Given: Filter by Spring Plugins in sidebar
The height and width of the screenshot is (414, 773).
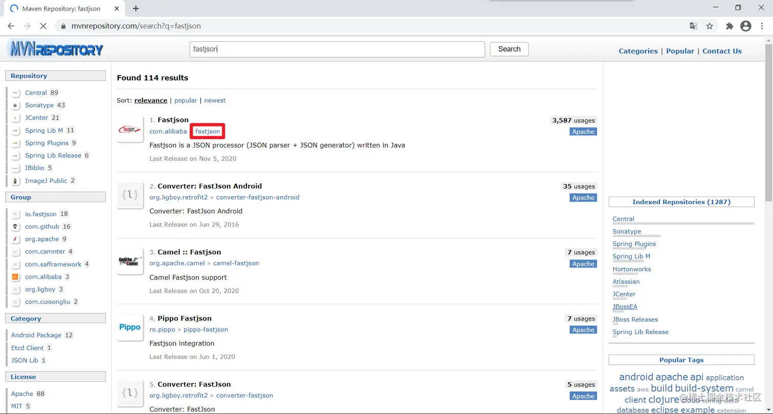Looking at the screenshot, I should (x=47, y=143).
